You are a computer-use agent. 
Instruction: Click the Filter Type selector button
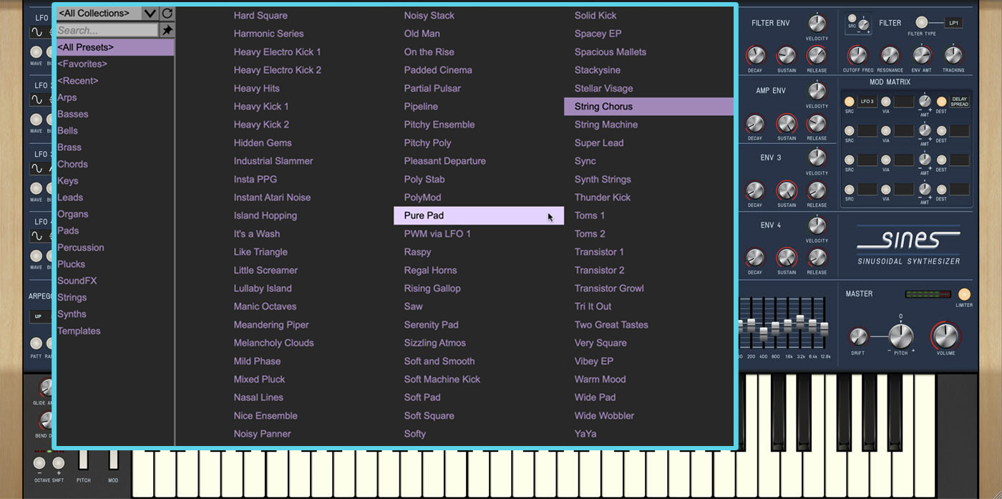click(922, 23)
